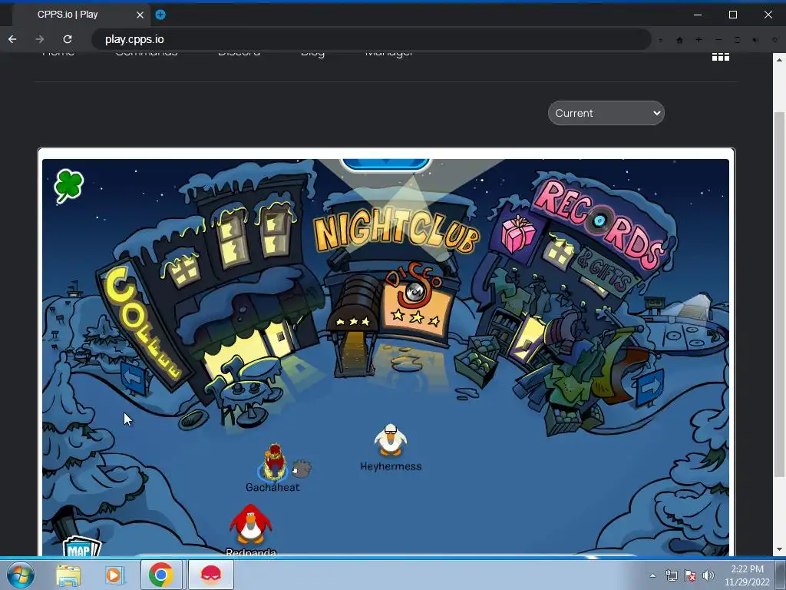Reload the page with the refresh icon
786x590 pixels.
click(68, 39)
